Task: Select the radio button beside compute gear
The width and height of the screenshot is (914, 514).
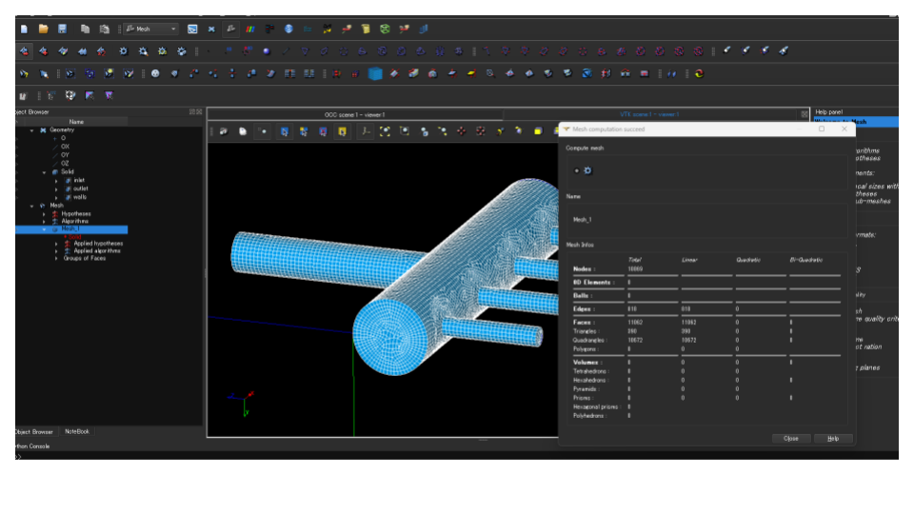Action: 577,170
